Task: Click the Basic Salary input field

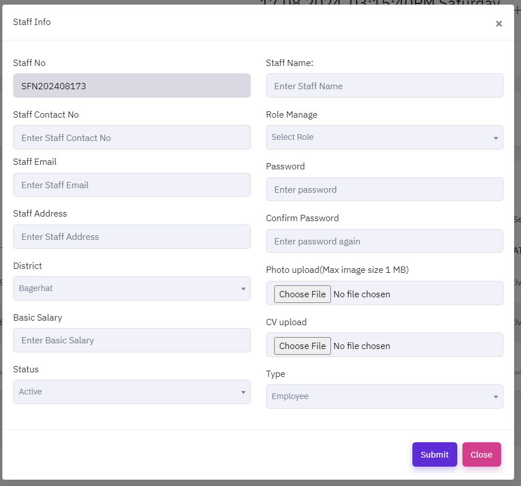Action: click(131, 340)
